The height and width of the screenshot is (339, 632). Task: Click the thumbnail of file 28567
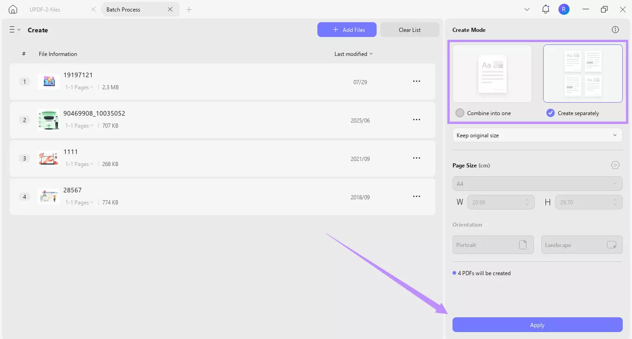coord(48,196)
